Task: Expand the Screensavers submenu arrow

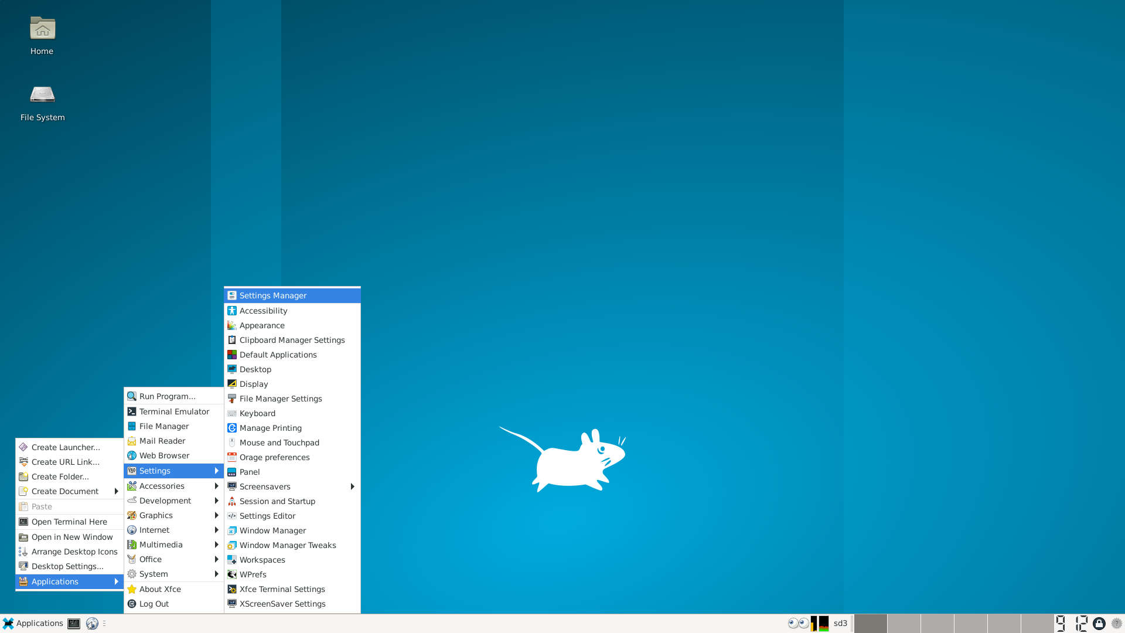Action: click(352, 486)
